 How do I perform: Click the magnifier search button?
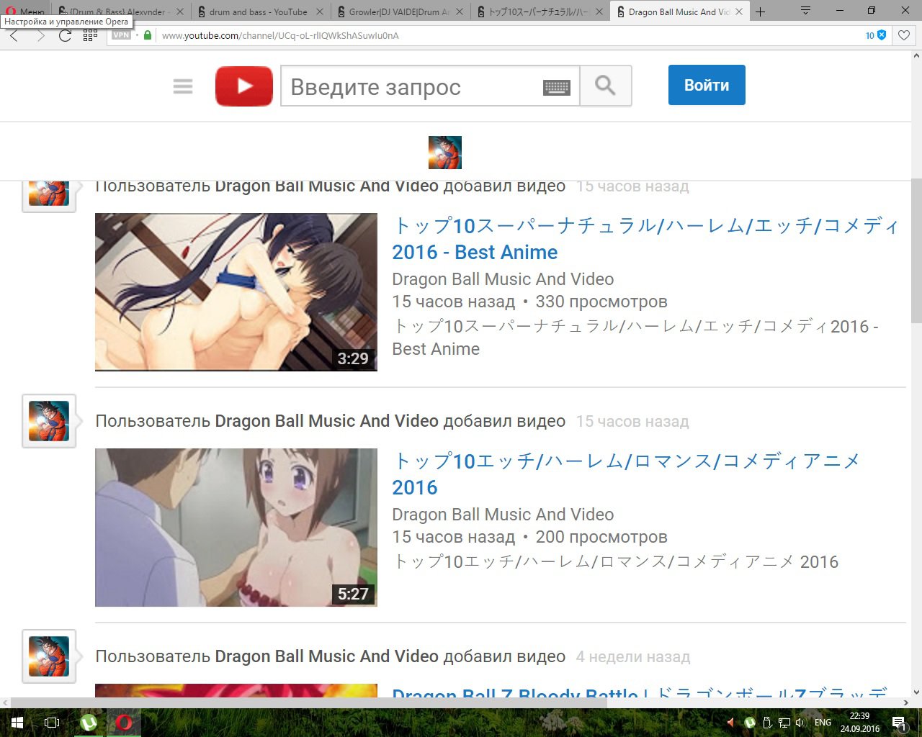click(606, 86)
